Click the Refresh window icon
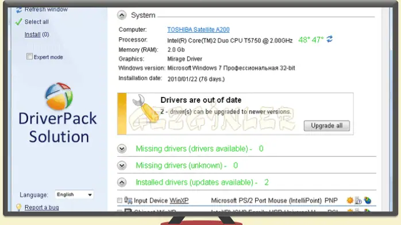 tap(19, 10)
